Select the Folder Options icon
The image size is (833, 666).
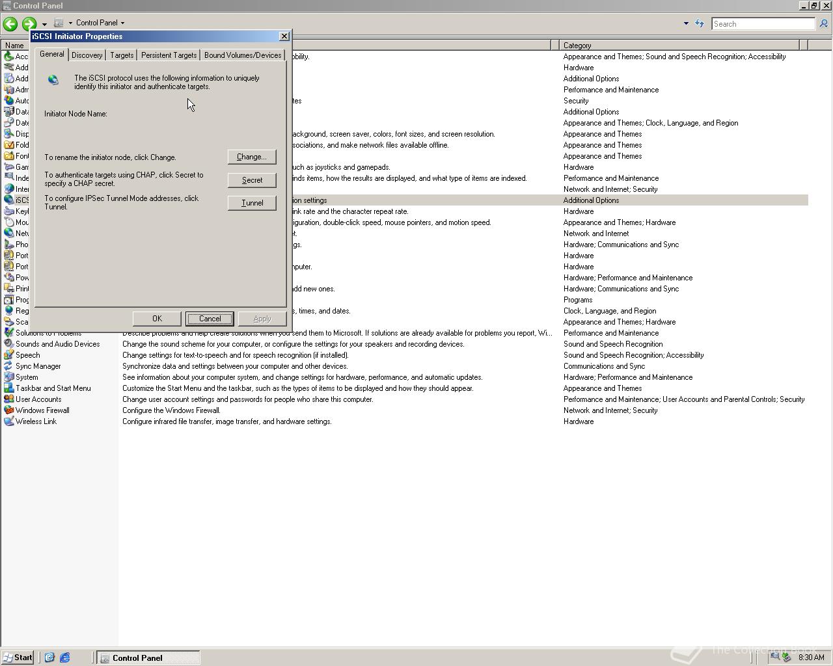8,145
